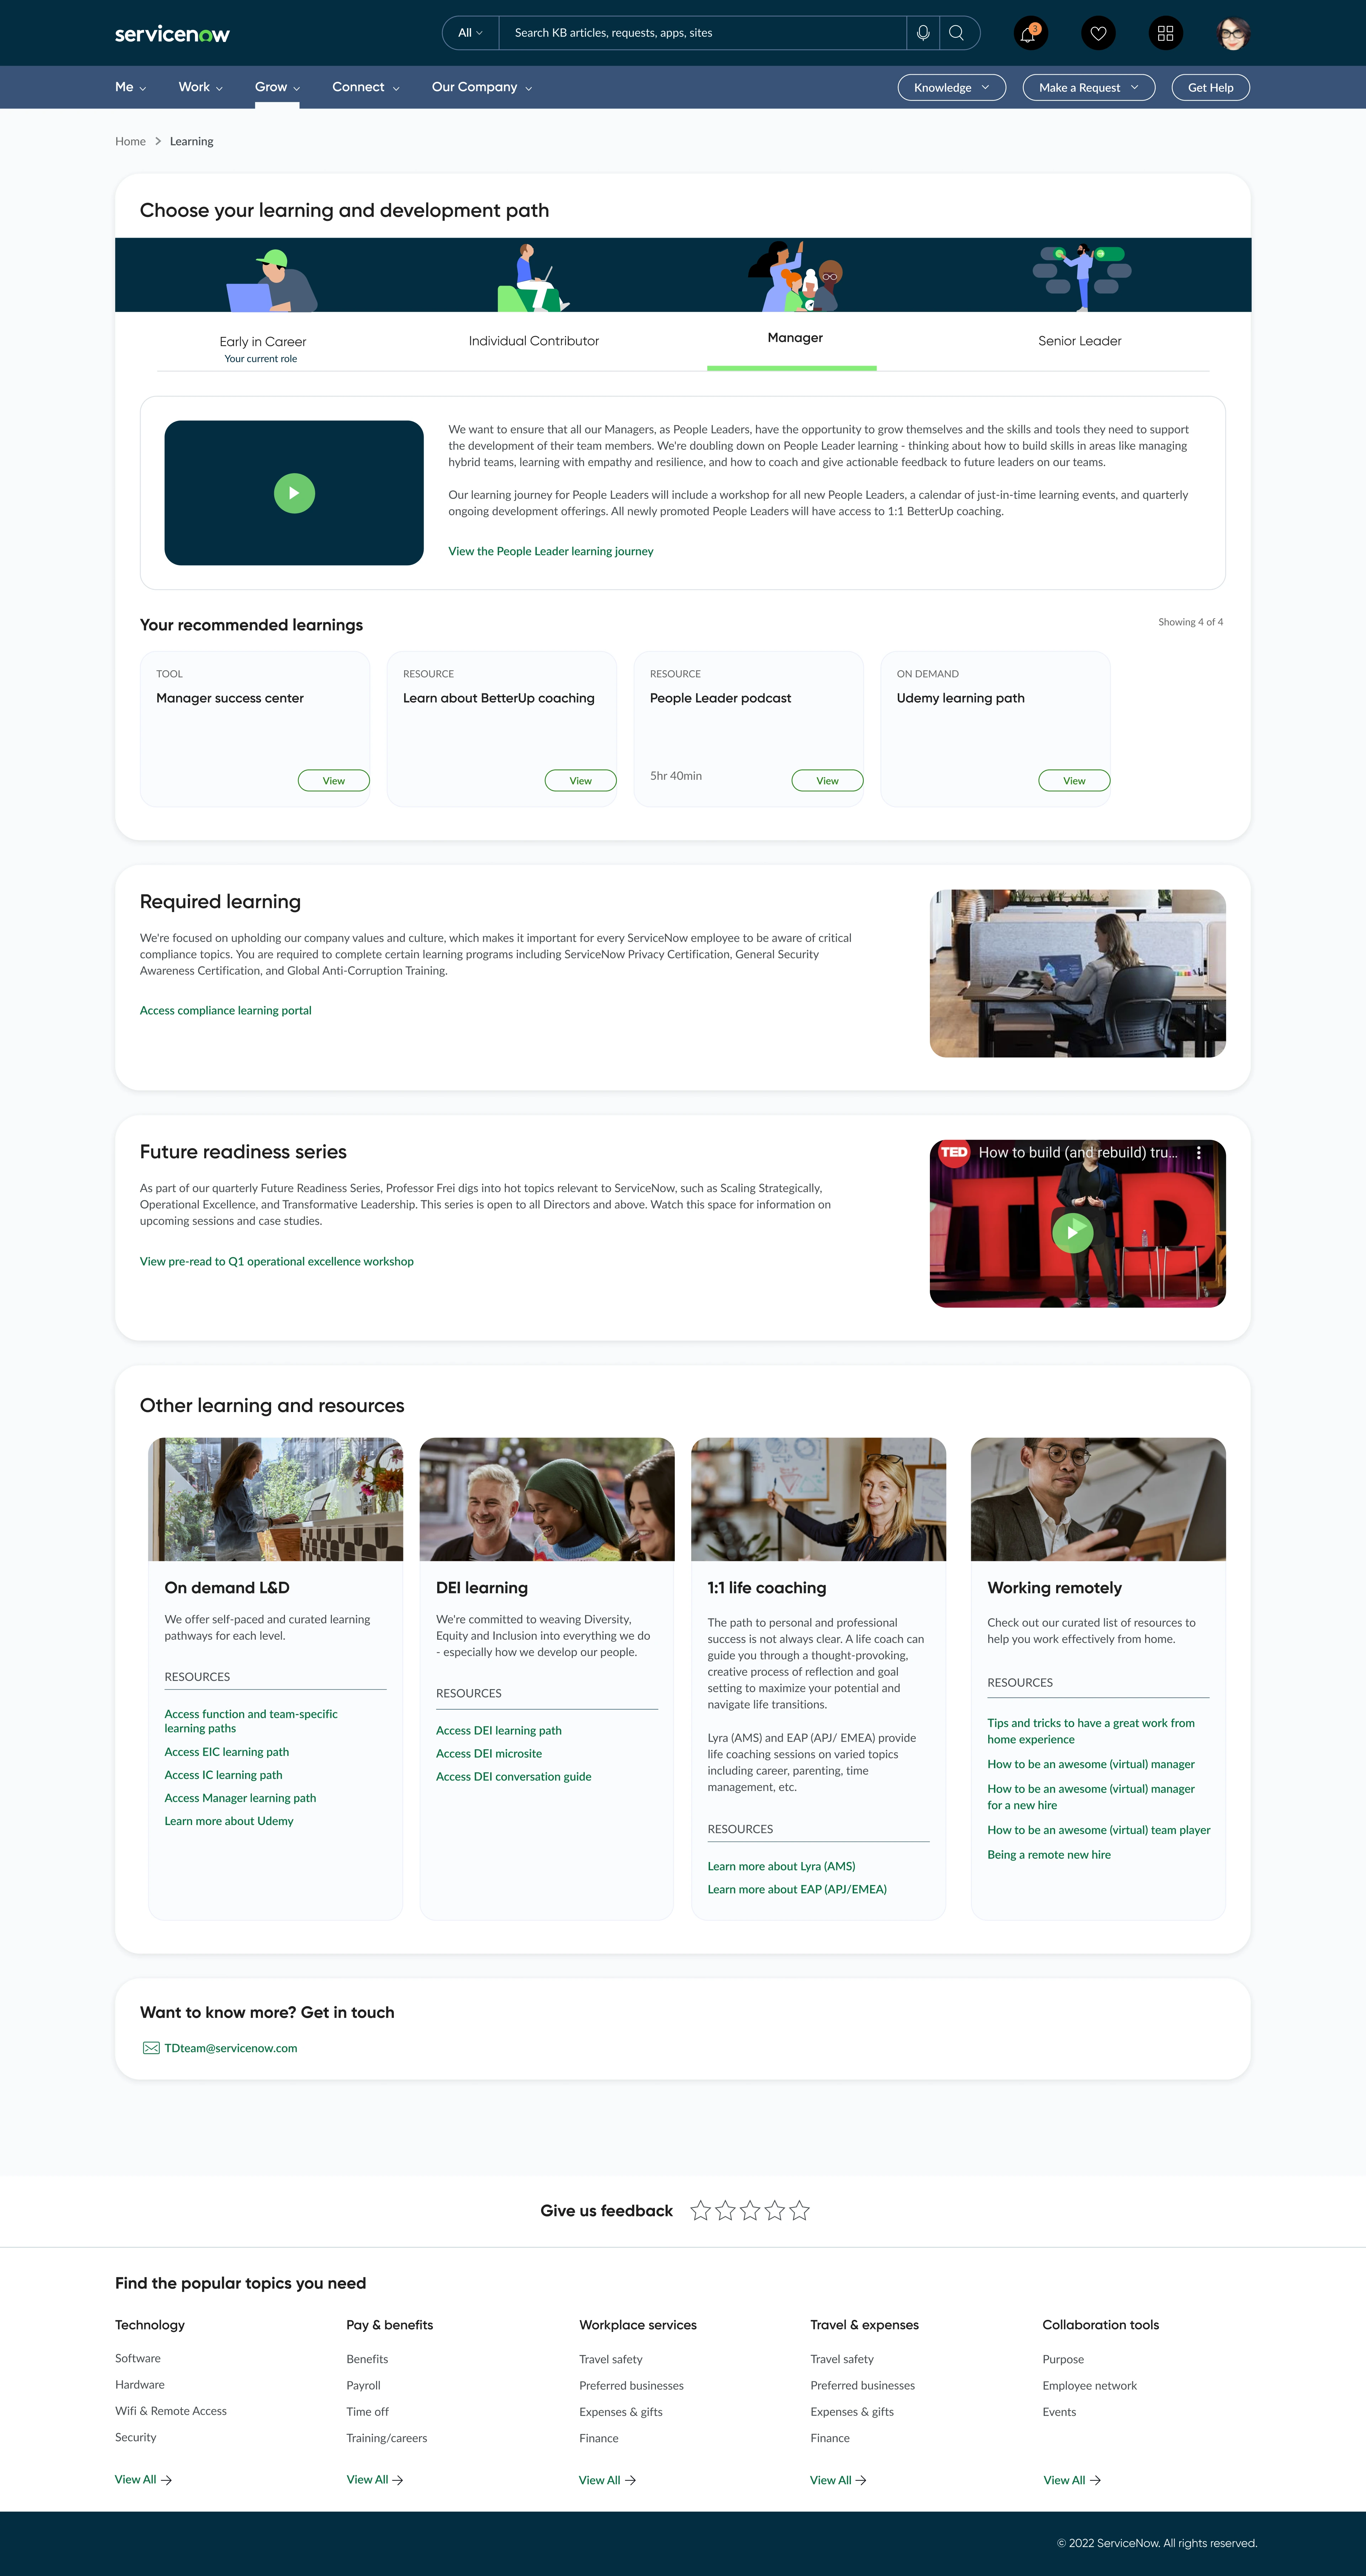Open Access DEI microsite link
The height and width of the screenshot is (2576, 1366).
489,1753
